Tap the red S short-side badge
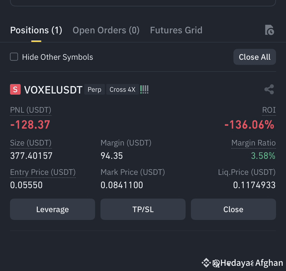 click(15, 90)
